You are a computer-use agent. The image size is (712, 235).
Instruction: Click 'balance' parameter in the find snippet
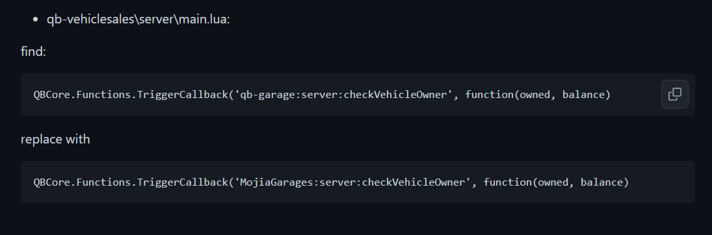(583, 95)
